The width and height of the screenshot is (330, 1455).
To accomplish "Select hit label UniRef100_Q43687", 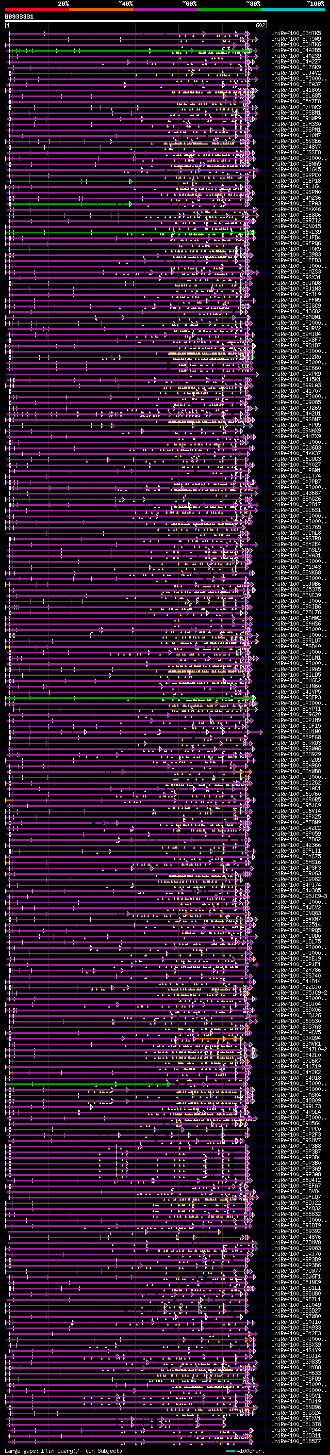I will point(296,493).
